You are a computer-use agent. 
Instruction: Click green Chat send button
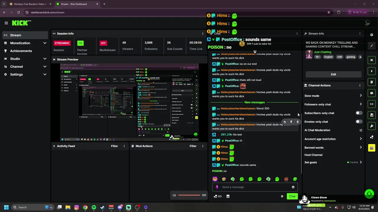click(292, 196)
